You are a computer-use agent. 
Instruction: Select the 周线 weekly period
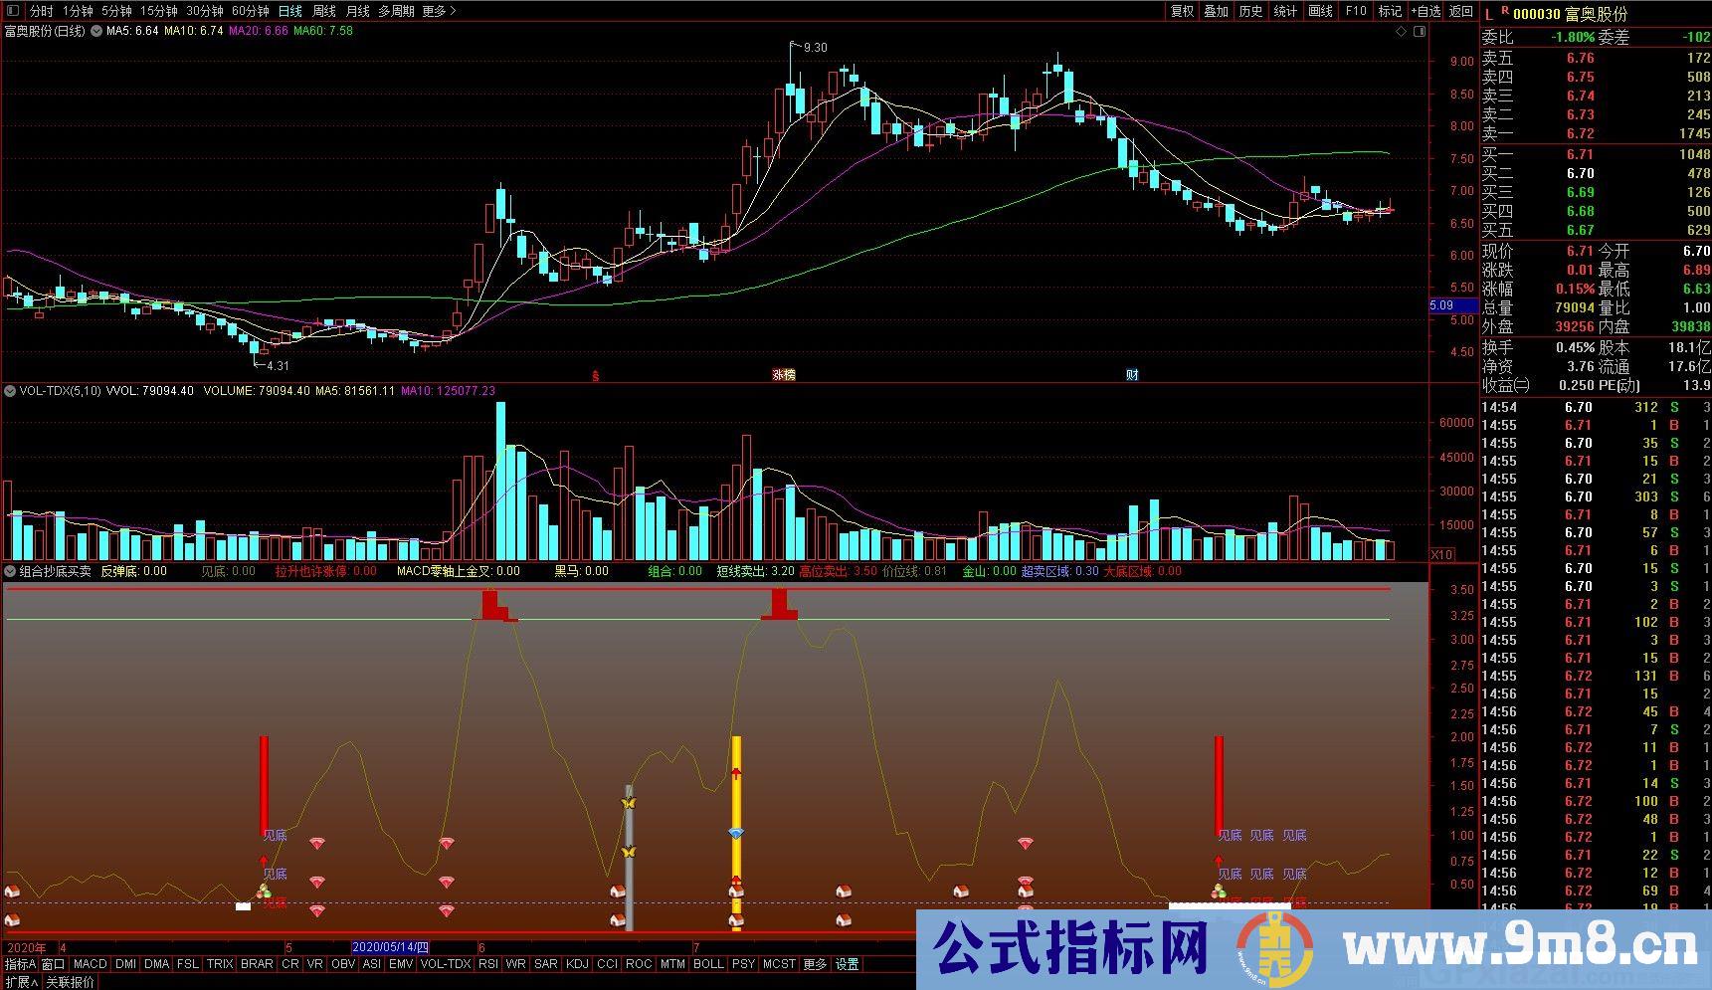(x=324, y=11)
